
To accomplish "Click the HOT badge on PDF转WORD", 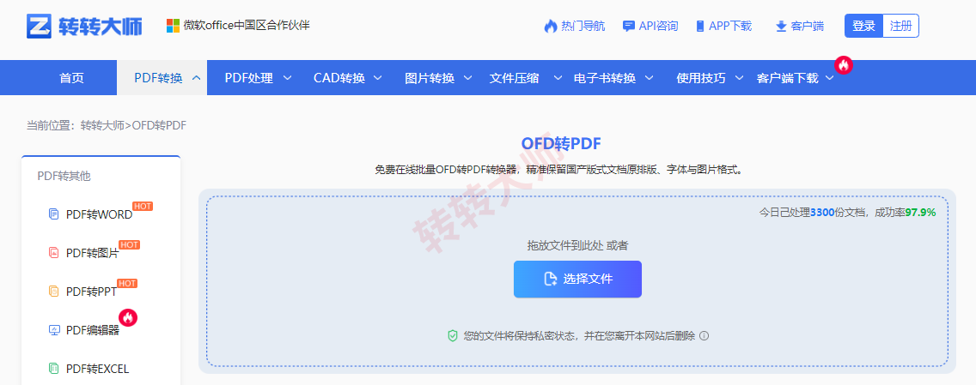I will pos(143,206).
